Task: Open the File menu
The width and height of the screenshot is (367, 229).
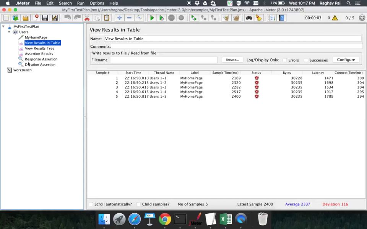Action: click(x=38, y=3)
